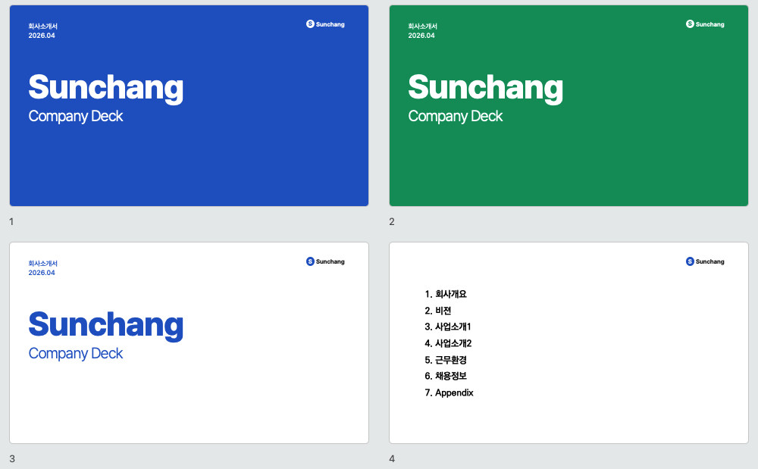Click slide number 3 label
758x469 pixels.
12,459
